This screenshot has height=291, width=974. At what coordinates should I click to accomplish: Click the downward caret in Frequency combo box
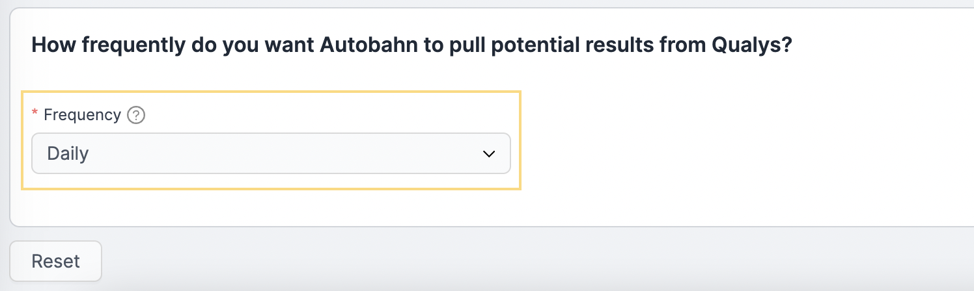489,154
